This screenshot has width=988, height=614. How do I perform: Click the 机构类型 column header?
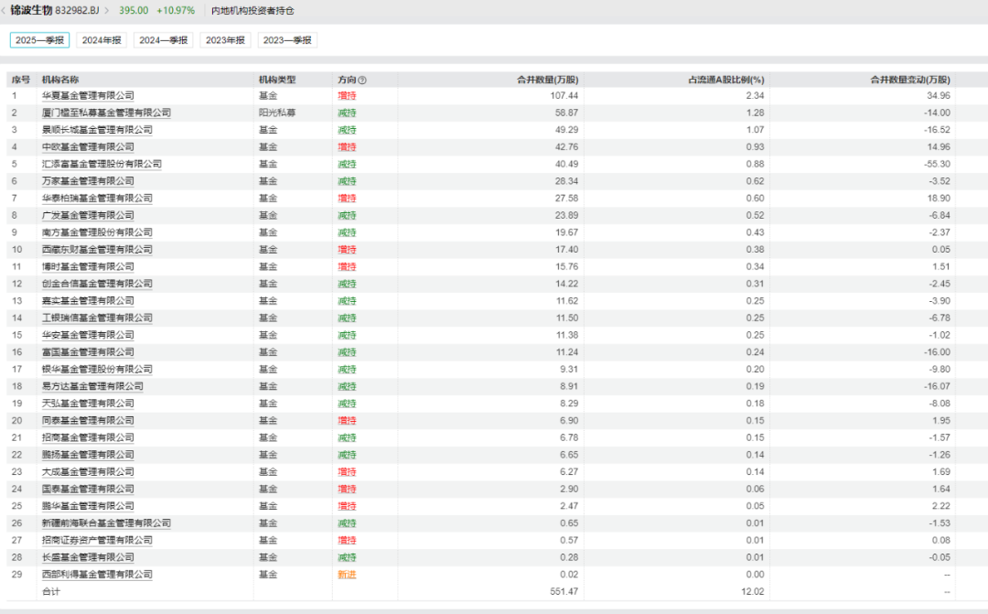(x=277, y=80)
